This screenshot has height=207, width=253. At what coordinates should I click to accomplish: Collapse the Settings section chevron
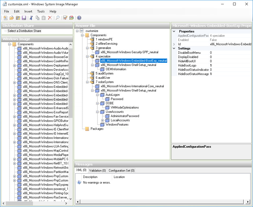(x=174, y=48)
